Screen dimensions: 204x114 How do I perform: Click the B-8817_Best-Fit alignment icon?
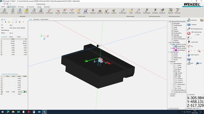click(189, 55)
